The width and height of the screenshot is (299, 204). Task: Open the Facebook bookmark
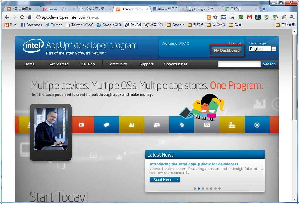pos(31,25)
